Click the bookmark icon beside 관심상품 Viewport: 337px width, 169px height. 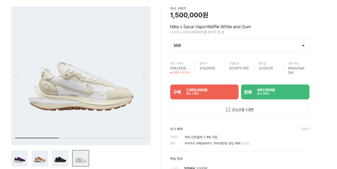point(228,110)
